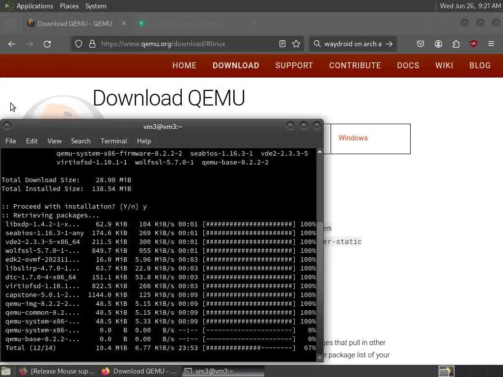Open the BLOG nav link
The image size is (503, 377).
click(480, 65)
